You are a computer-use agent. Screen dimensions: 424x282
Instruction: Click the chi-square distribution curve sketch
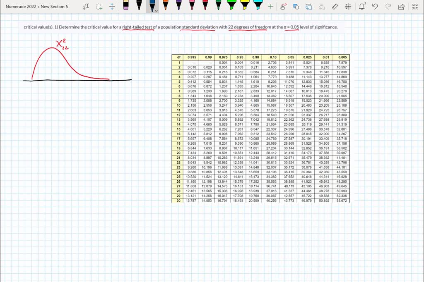pos(62,62)
